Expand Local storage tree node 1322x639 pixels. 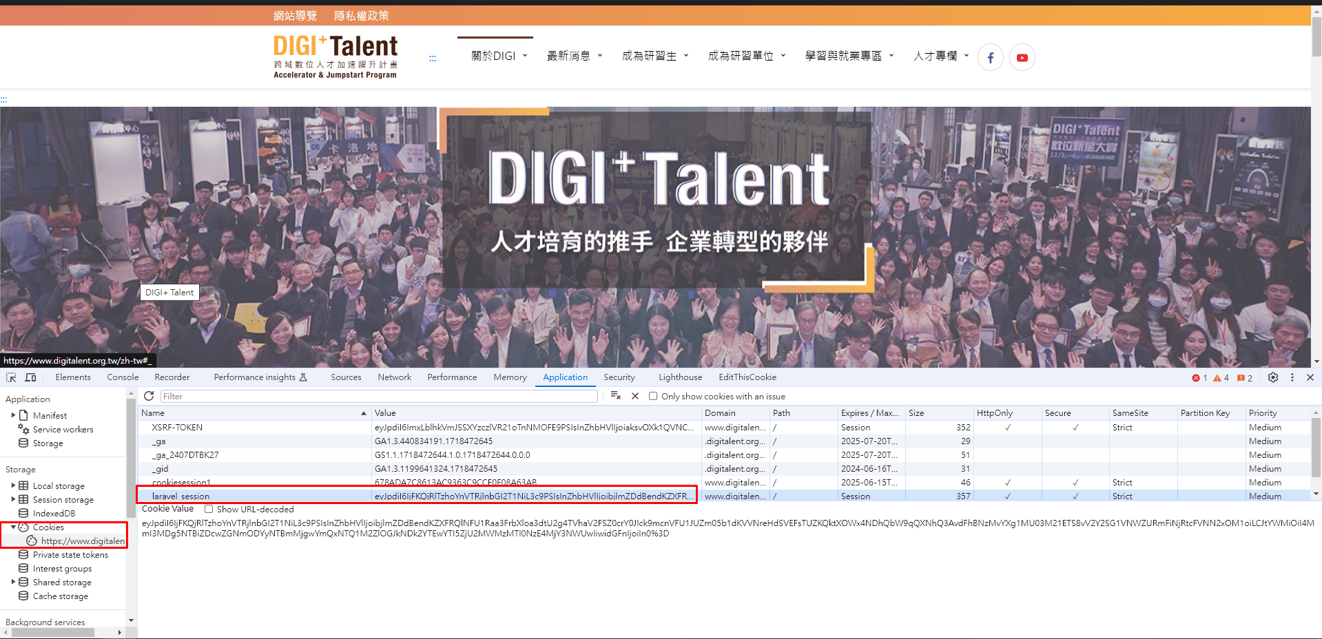click(x=13, y=485)
